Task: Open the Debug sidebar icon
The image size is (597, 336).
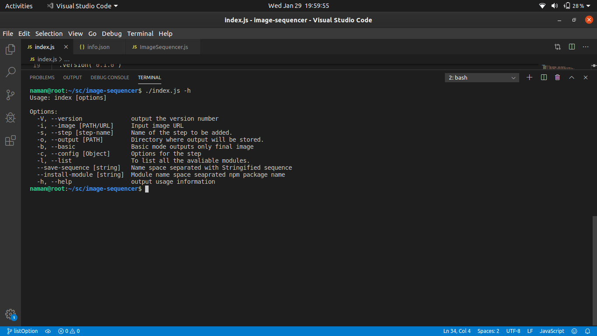Action: [10, 118]
